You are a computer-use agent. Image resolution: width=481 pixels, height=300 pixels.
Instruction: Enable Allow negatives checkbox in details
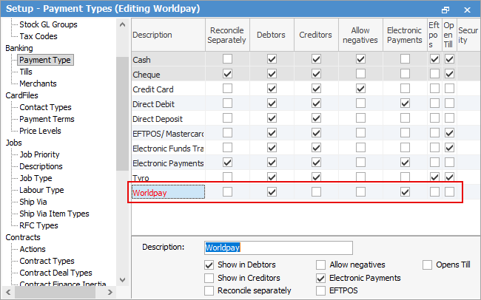[x=320, y=265]
